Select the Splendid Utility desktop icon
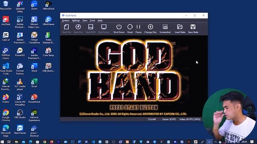 tap(20, 7)
